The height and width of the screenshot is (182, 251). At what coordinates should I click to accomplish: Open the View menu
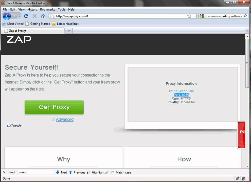pos(21,10)
